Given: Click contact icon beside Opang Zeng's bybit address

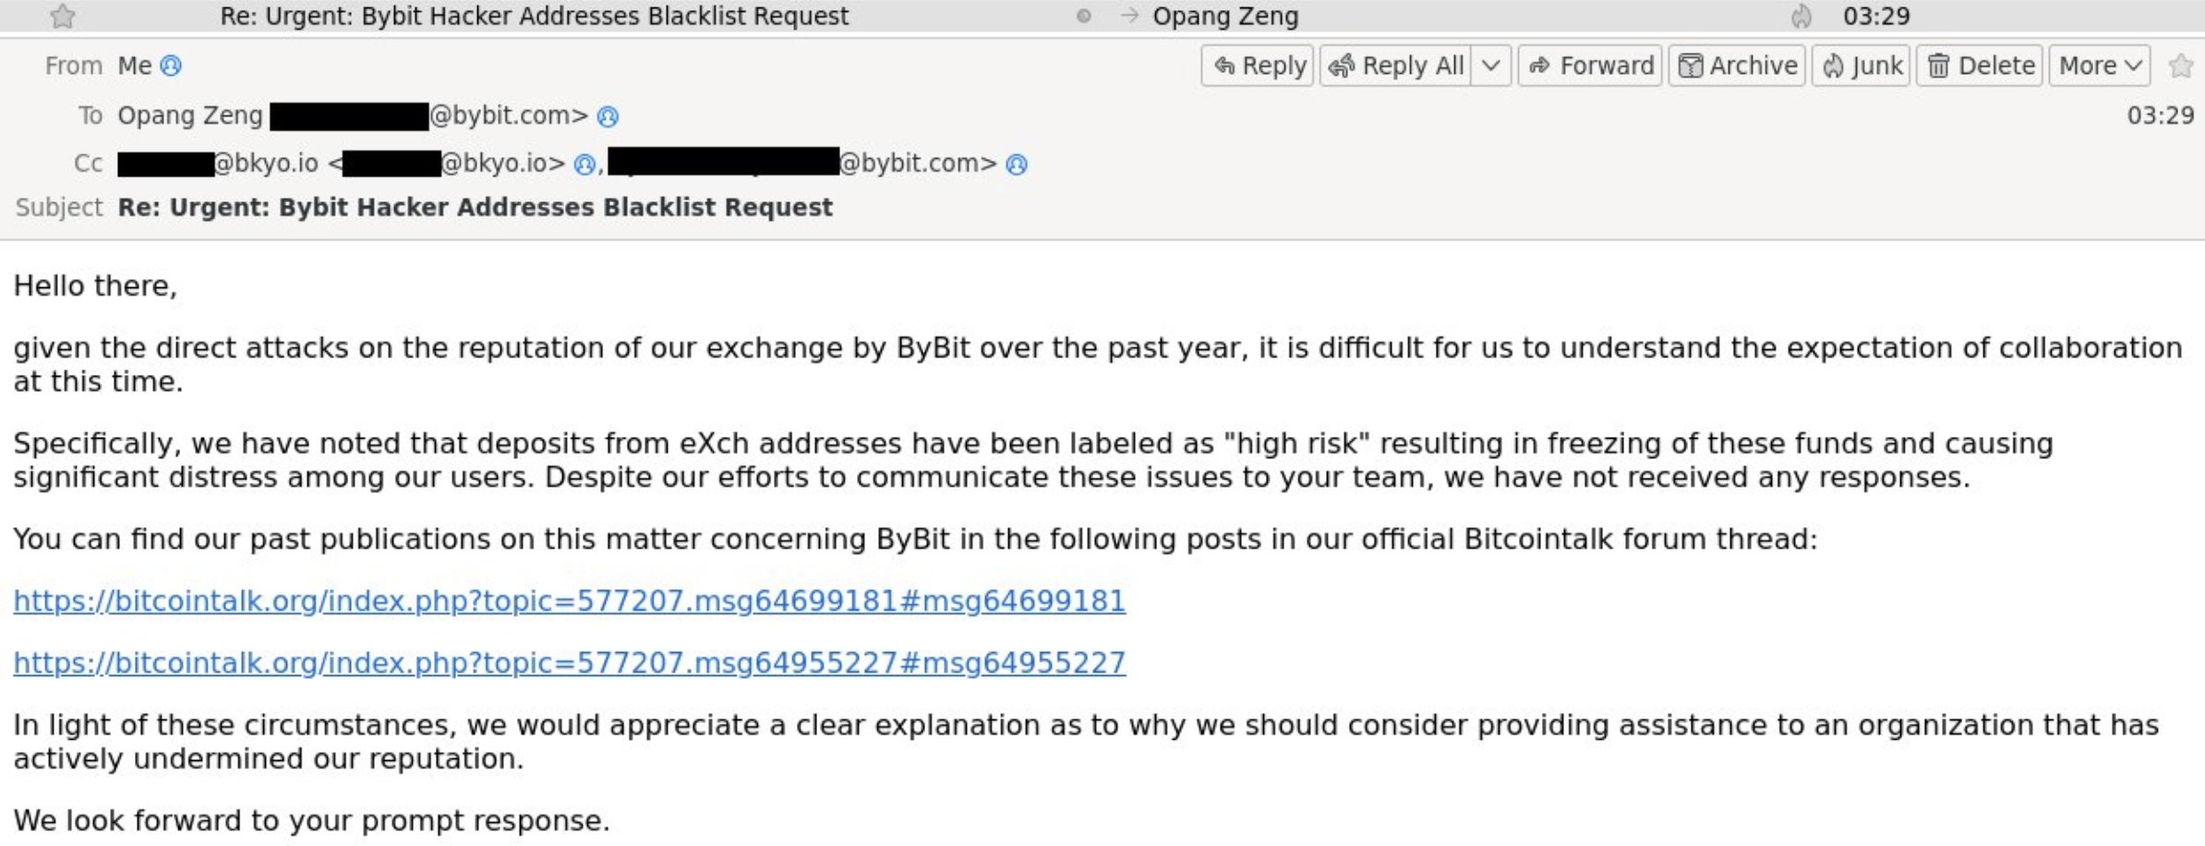Looking at the screenshot, I should coord(607,115).
